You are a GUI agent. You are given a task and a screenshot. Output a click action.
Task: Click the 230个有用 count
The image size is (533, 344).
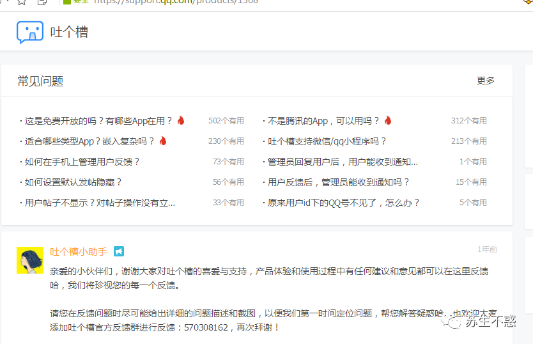tap(226, 141)
